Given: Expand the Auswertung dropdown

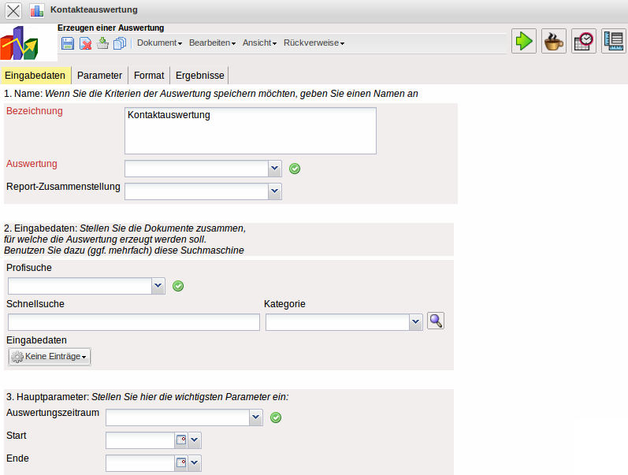Looking at the screenshot, I should pos(274,169).
